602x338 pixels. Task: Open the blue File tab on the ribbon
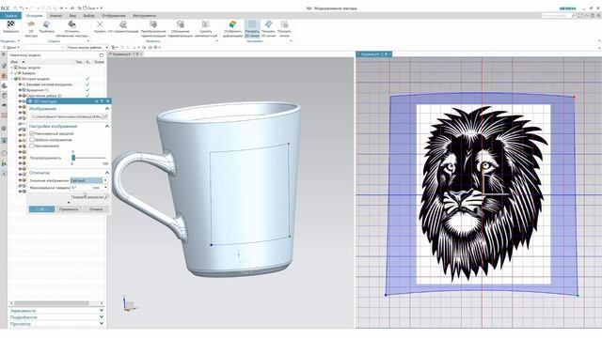point(10,16)
